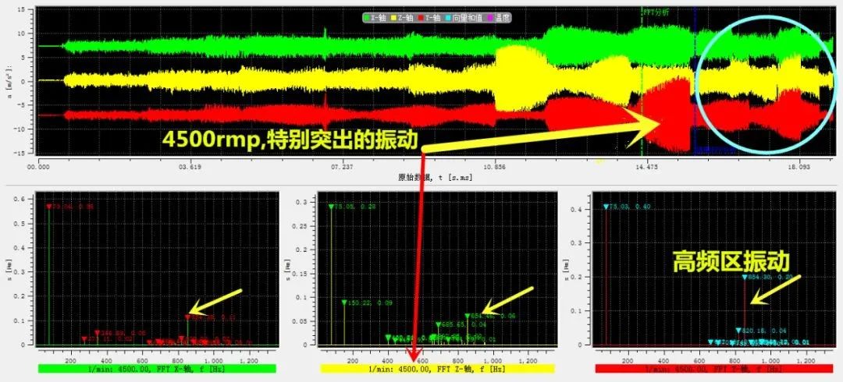
Task: Select the 854.30 Hz peak marker in the Y-轴 FFT
Action: pos(744,277)
